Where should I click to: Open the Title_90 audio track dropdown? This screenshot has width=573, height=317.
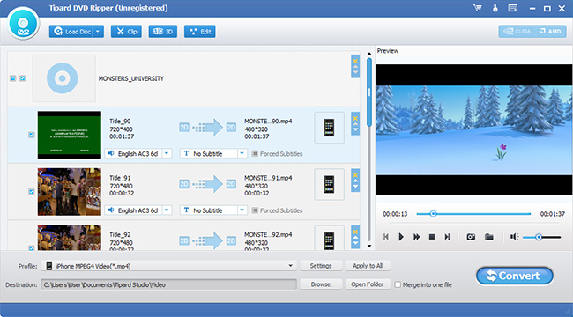[167, 154]
